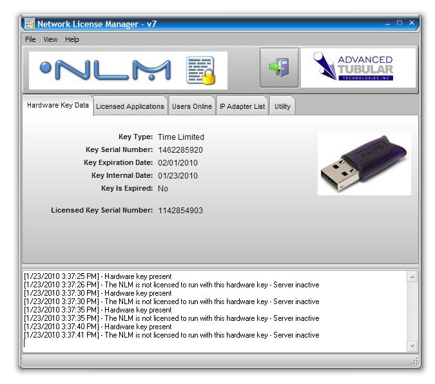Click the purple USB hardware key image
Image resolution: width=435 pixels, height=384 pixels.
[364, 164]
